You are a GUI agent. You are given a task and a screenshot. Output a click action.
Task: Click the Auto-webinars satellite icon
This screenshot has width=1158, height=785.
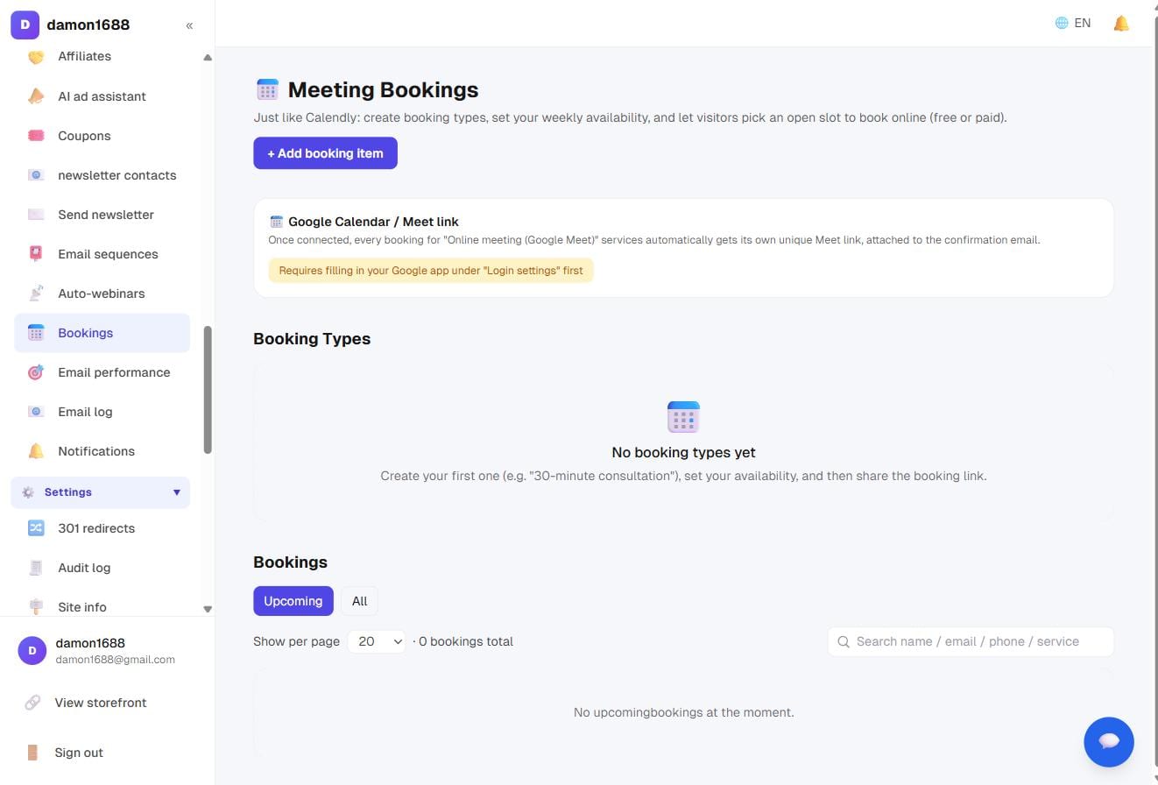36,293
